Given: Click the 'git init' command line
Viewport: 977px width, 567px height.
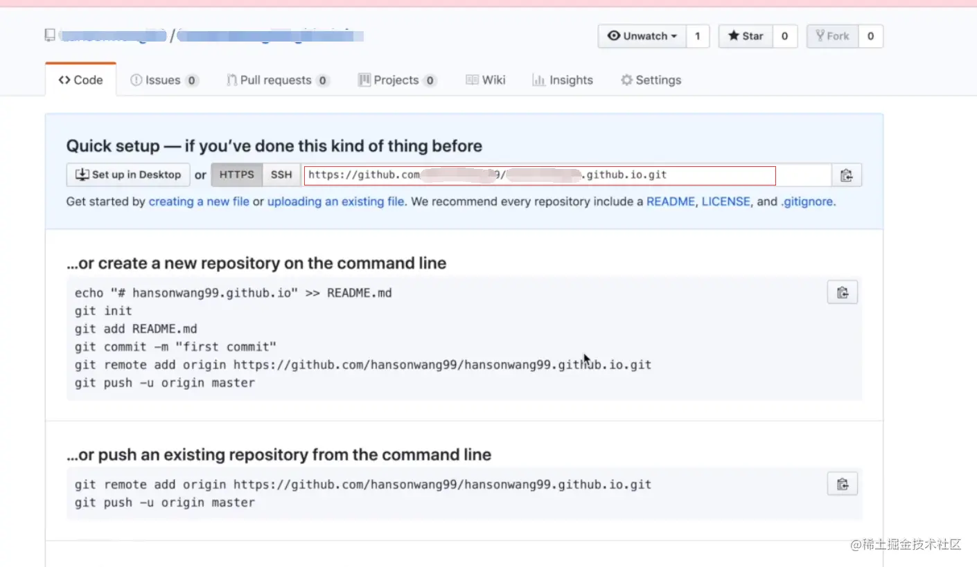Looking at the screenshot, I should coord(103,311).
